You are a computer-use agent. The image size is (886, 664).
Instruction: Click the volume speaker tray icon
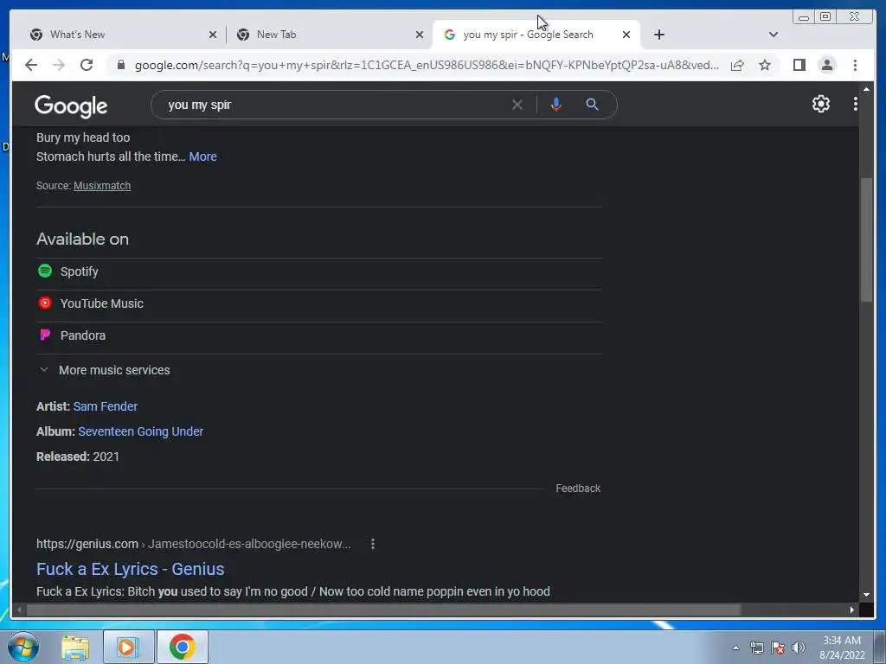point(798,648)
